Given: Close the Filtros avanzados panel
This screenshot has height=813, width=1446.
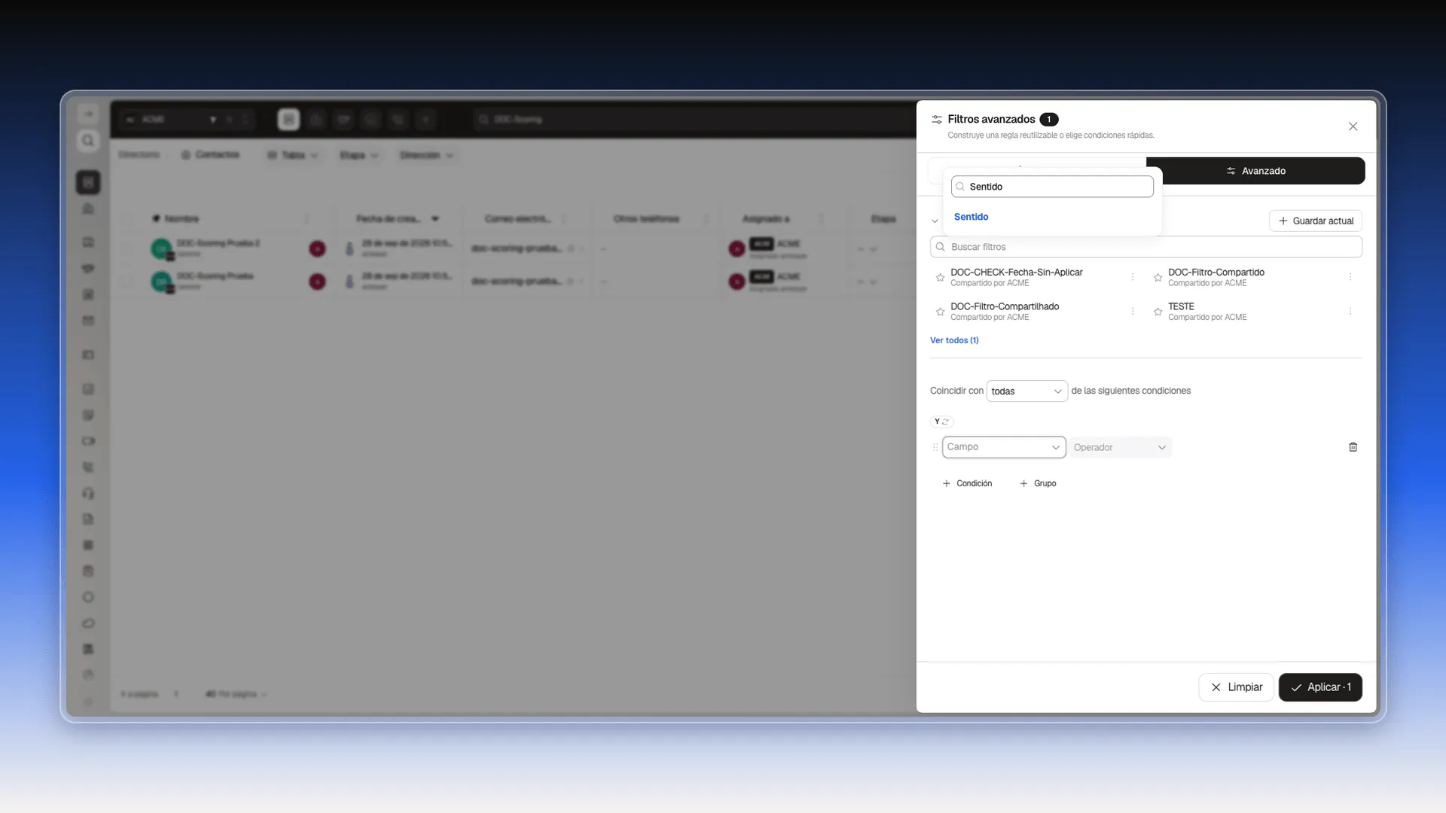Looking at the screenshot, I should click(x=1353, y=126).
